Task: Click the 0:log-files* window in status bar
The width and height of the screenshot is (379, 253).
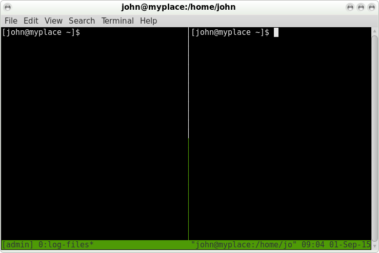Action: coord(66,245)
